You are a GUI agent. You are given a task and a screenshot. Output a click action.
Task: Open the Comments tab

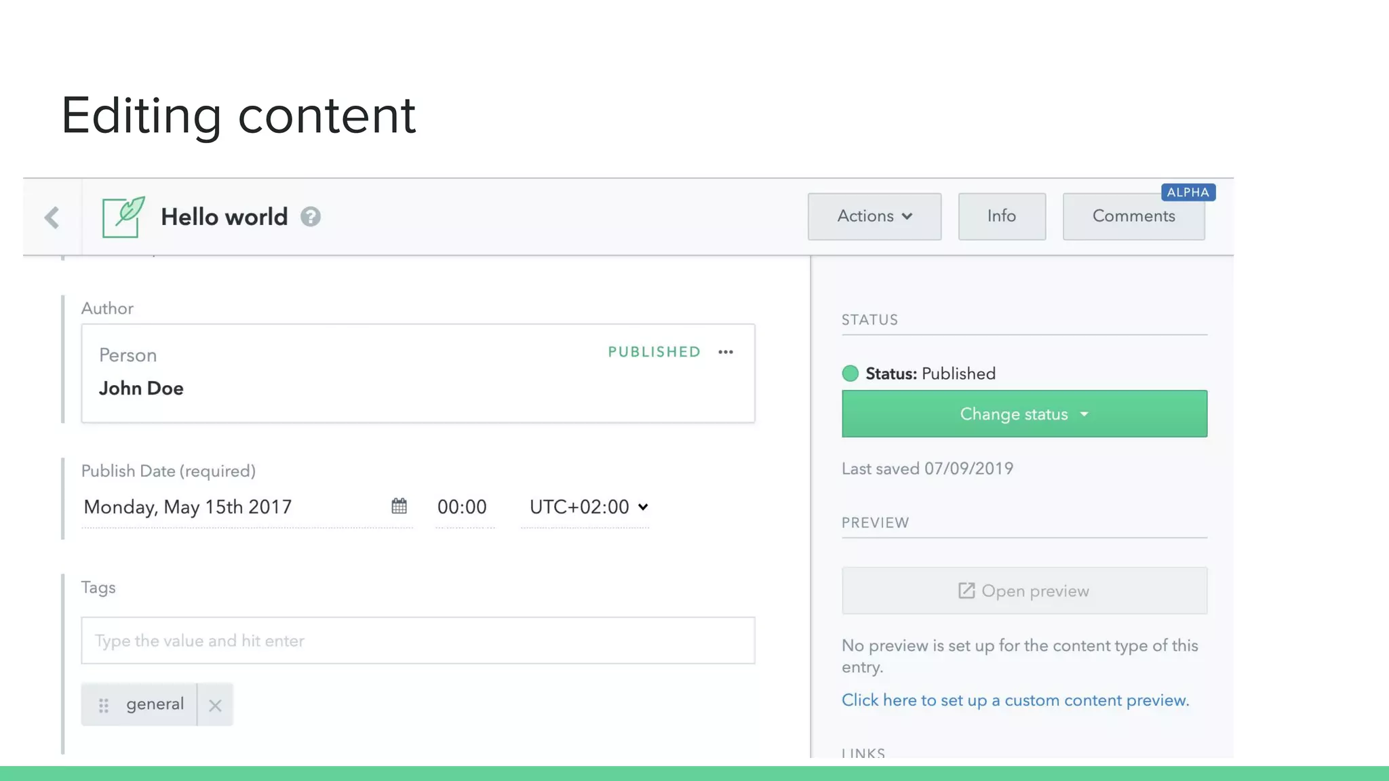(1133, 216)
